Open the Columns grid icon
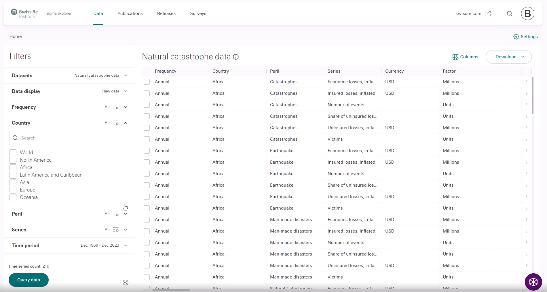 click(x=455, y=57)
